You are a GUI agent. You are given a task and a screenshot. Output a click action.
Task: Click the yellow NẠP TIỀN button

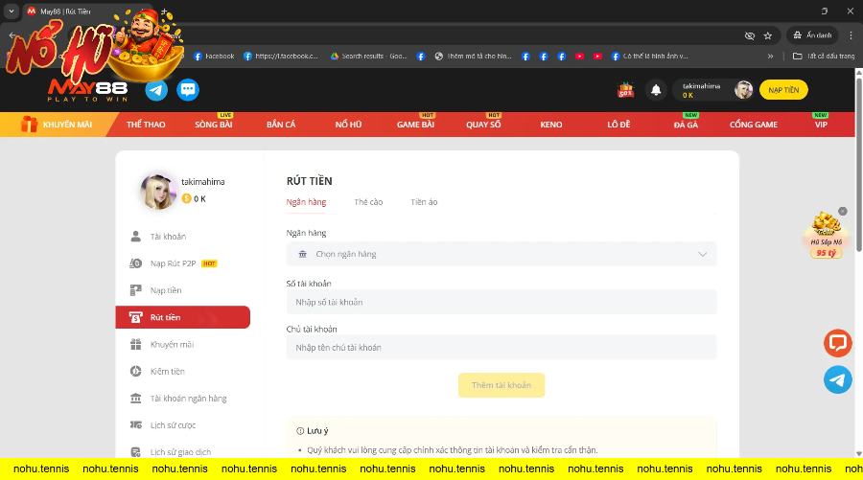pyautogui.click(x=783, y=90)
